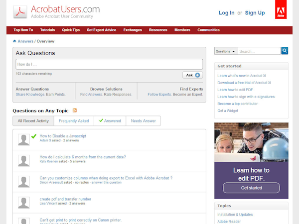Open the Questions search scope dropdown
This screenshot has height=224, width=299.
pos(226,51)
